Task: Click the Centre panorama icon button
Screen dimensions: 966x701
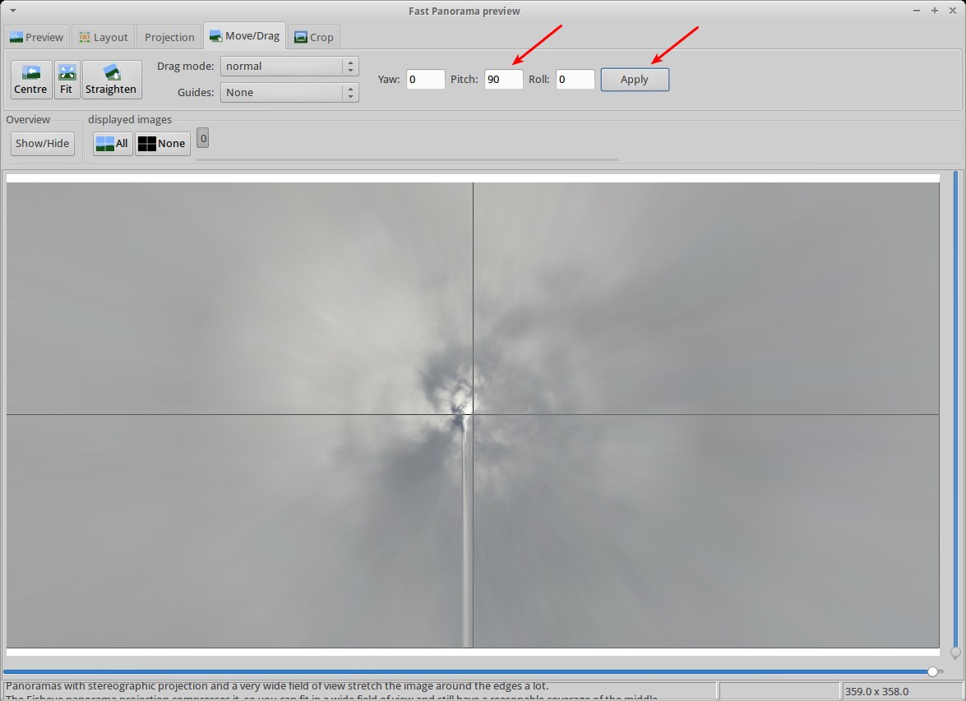Action: [31, 80]
